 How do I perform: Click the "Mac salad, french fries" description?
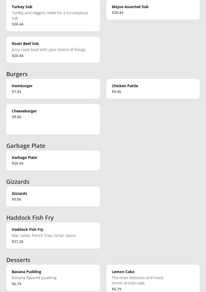coord(44,236)
